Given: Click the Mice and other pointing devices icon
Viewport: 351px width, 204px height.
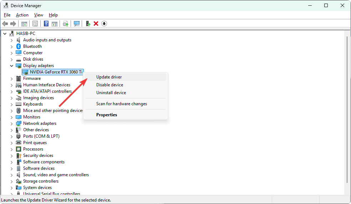Looking at the screenshot, I should [19, 111].
